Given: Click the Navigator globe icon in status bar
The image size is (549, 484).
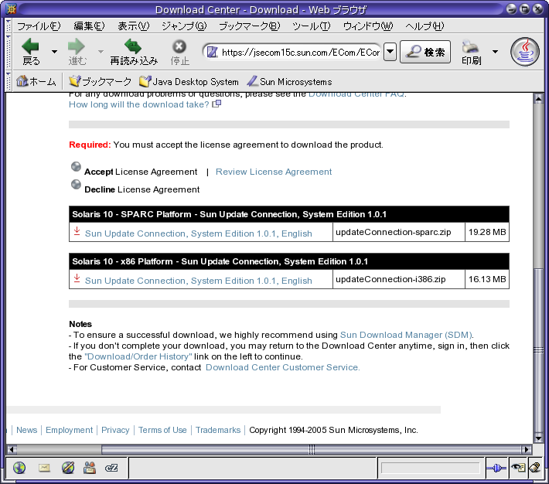Looking at the screenshot, I should click(19, 468).
